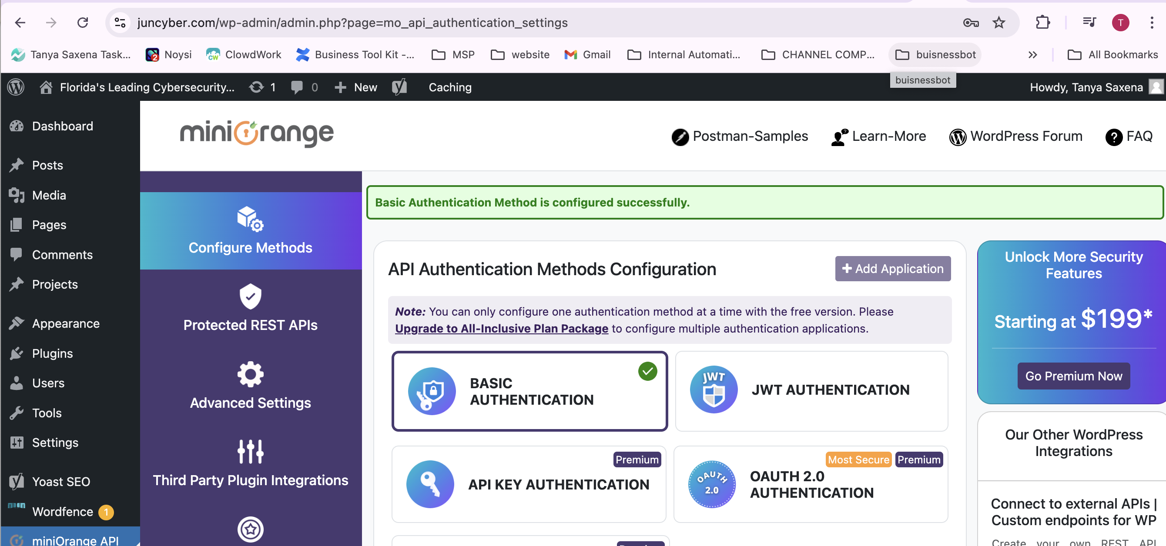Image resolution: width=1166 pixels, height=546 pixels.
Task: Open Media menu item
Action: 49,195
